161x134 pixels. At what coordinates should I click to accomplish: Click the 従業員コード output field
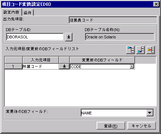click(x=113, y=20)
